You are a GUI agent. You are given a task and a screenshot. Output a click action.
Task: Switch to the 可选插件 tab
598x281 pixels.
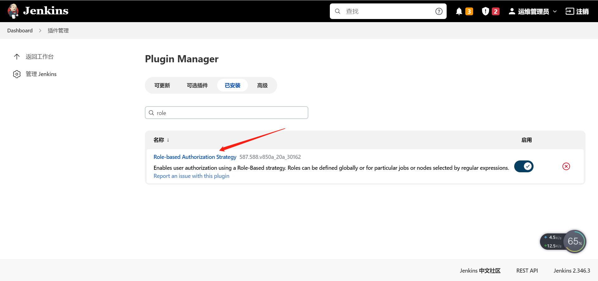[197, 85]
